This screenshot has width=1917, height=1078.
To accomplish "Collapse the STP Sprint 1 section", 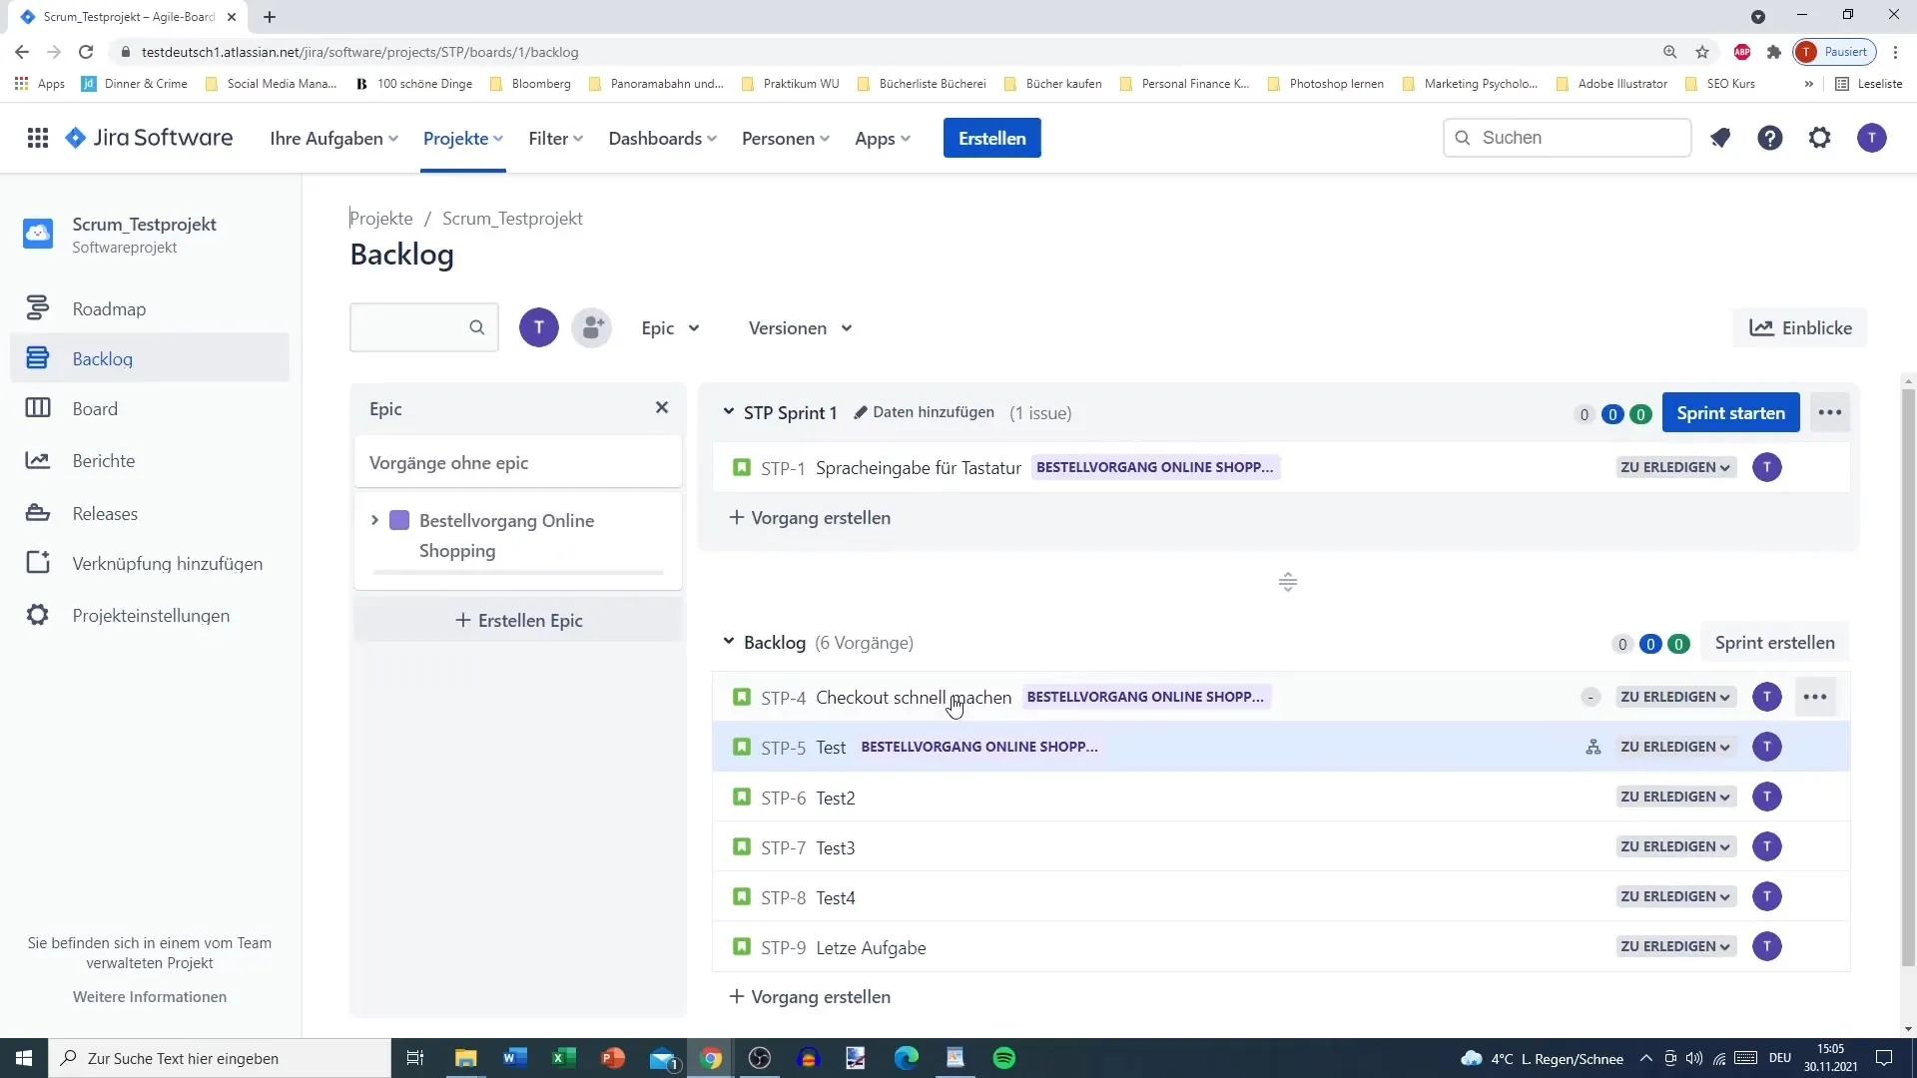I will 729,412.
